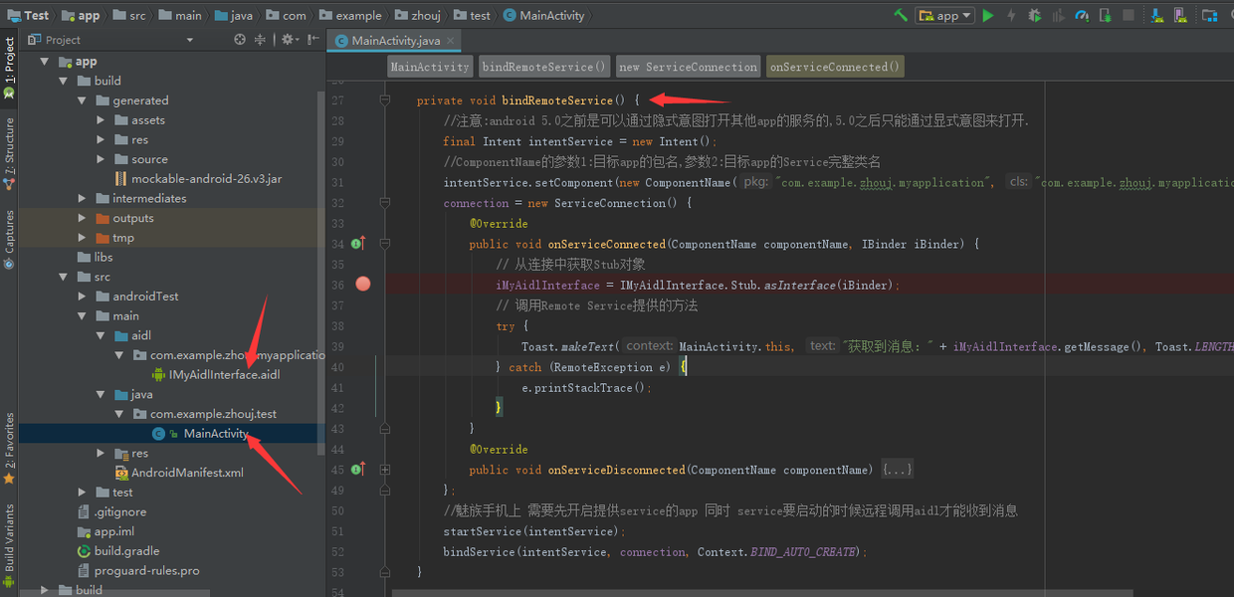Hide the Project panel with hide icon
The image size is (1234, 597).
[310, 40]
